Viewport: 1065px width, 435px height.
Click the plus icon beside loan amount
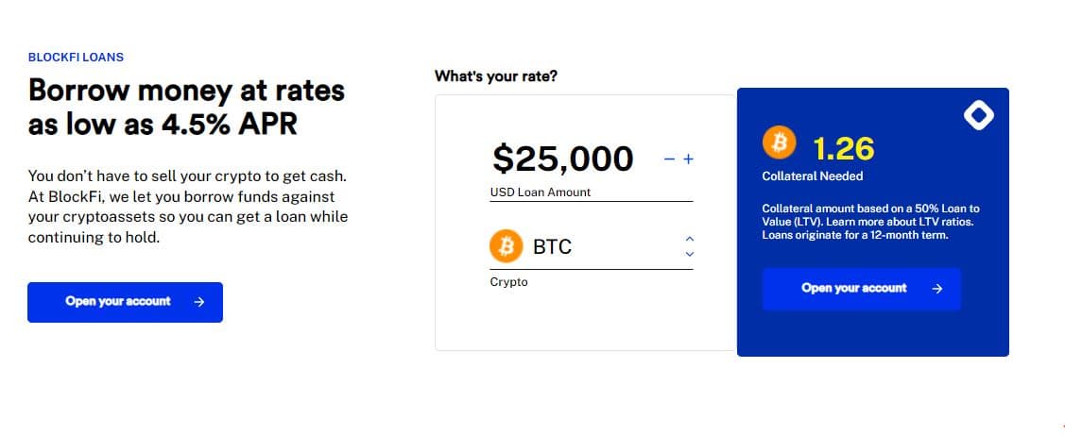pyautogui.click(x=688, y=159)
